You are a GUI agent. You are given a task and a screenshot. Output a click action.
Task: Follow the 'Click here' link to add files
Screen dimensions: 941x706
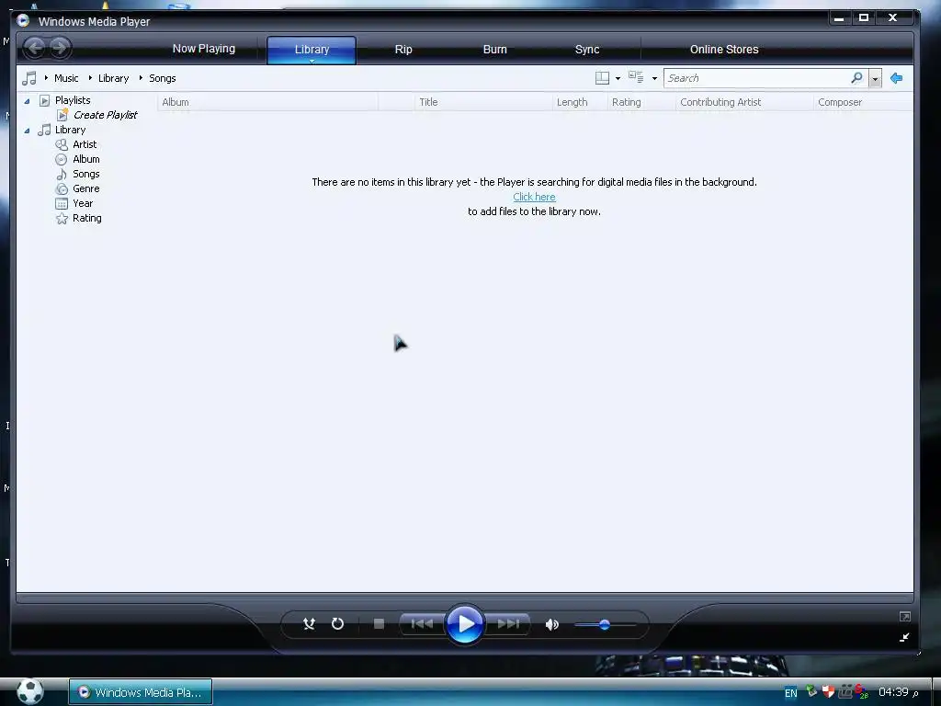click(x=534, y=197)
